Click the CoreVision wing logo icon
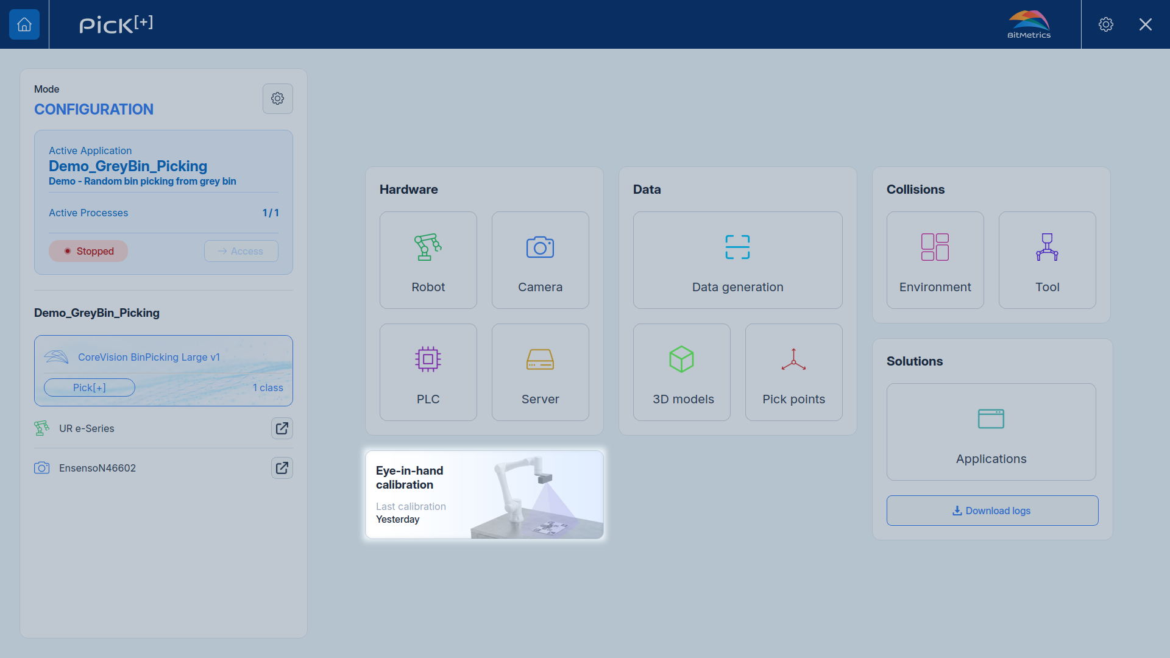1170x658 pixels. (x=56, y=357)
